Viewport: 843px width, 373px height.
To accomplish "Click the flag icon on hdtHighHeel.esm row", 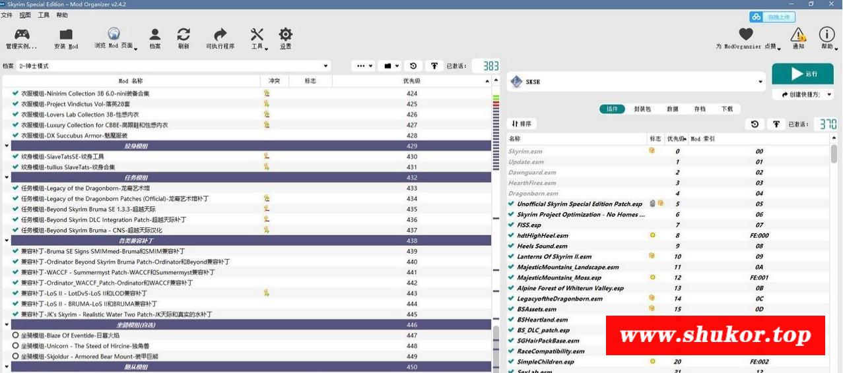I will click(653, 235).
